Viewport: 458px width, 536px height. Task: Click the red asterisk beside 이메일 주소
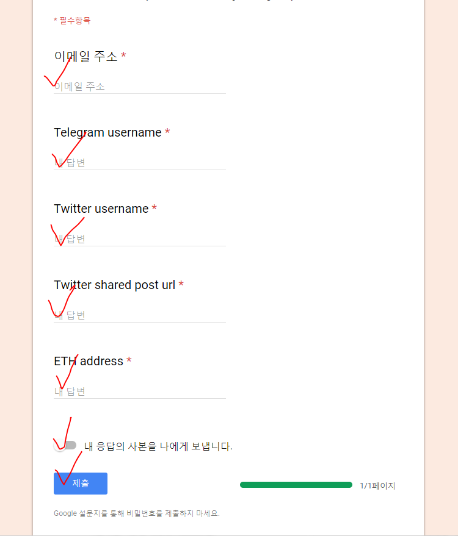click(x=123, y=56)
